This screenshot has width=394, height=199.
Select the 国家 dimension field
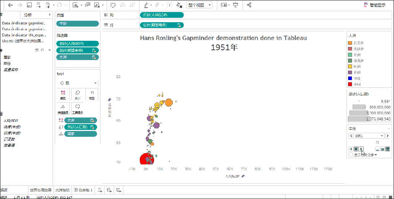[7, 57]
